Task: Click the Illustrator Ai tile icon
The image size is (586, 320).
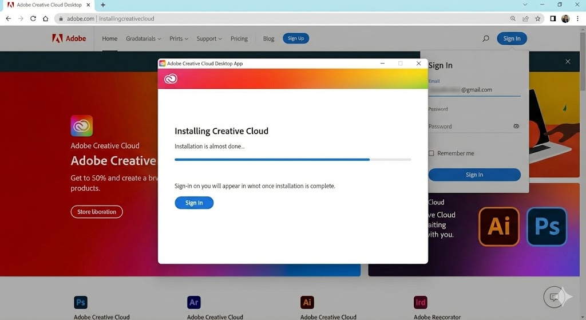Action: pyautogui.click(x=498, y=227)
